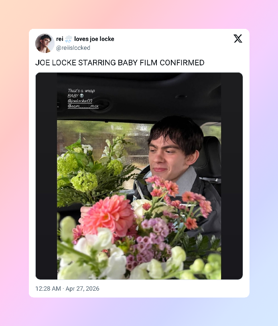Select the 'loves joe locke' name text

point(94,39)
